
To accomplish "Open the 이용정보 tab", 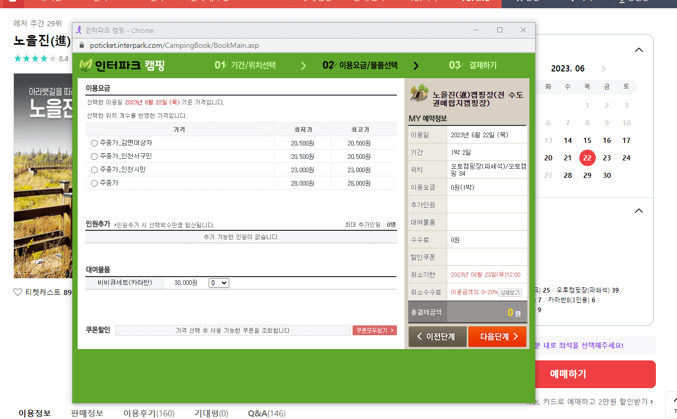I will click(x=34, y=413).
